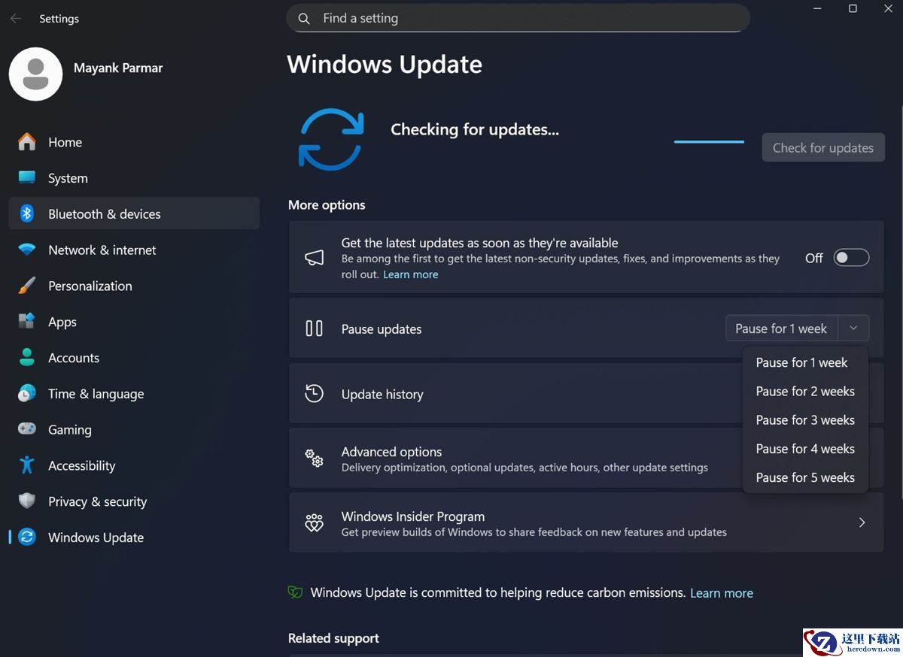This screenshot has height=657, width=903.
Task: Click the Checking for updates status text
Action: point(475,129)
